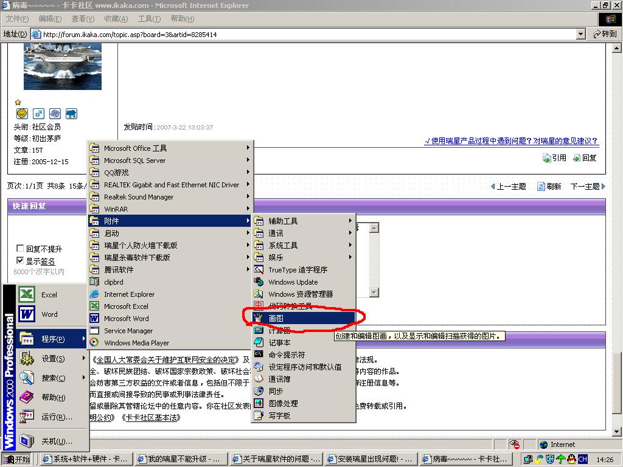Viewport: 623px width, 467px height.
Task: Click the 卡卡社区基本法 link
Action: [153, 417]
